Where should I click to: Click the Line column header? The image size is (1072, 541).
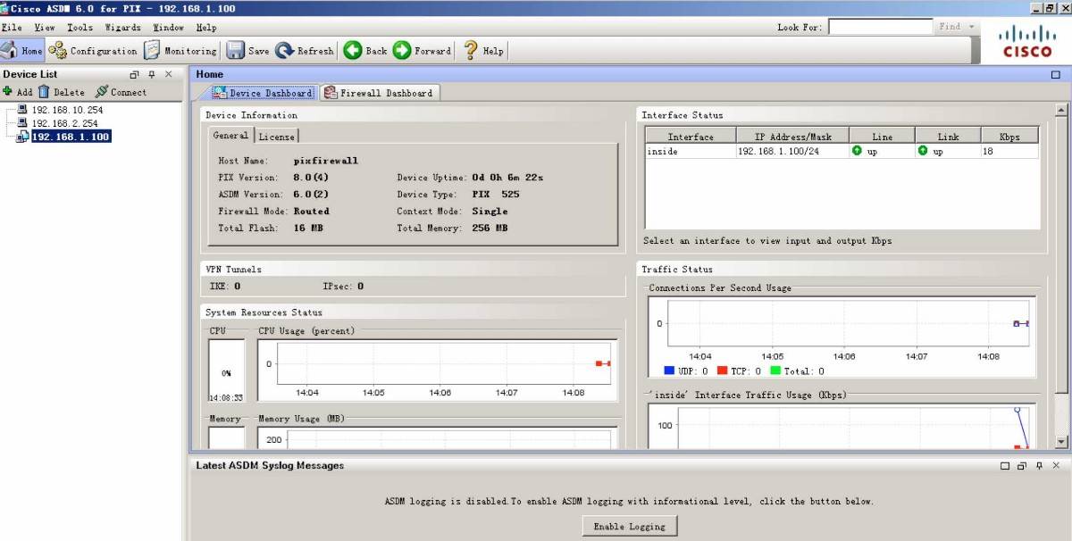click(882, 137)
